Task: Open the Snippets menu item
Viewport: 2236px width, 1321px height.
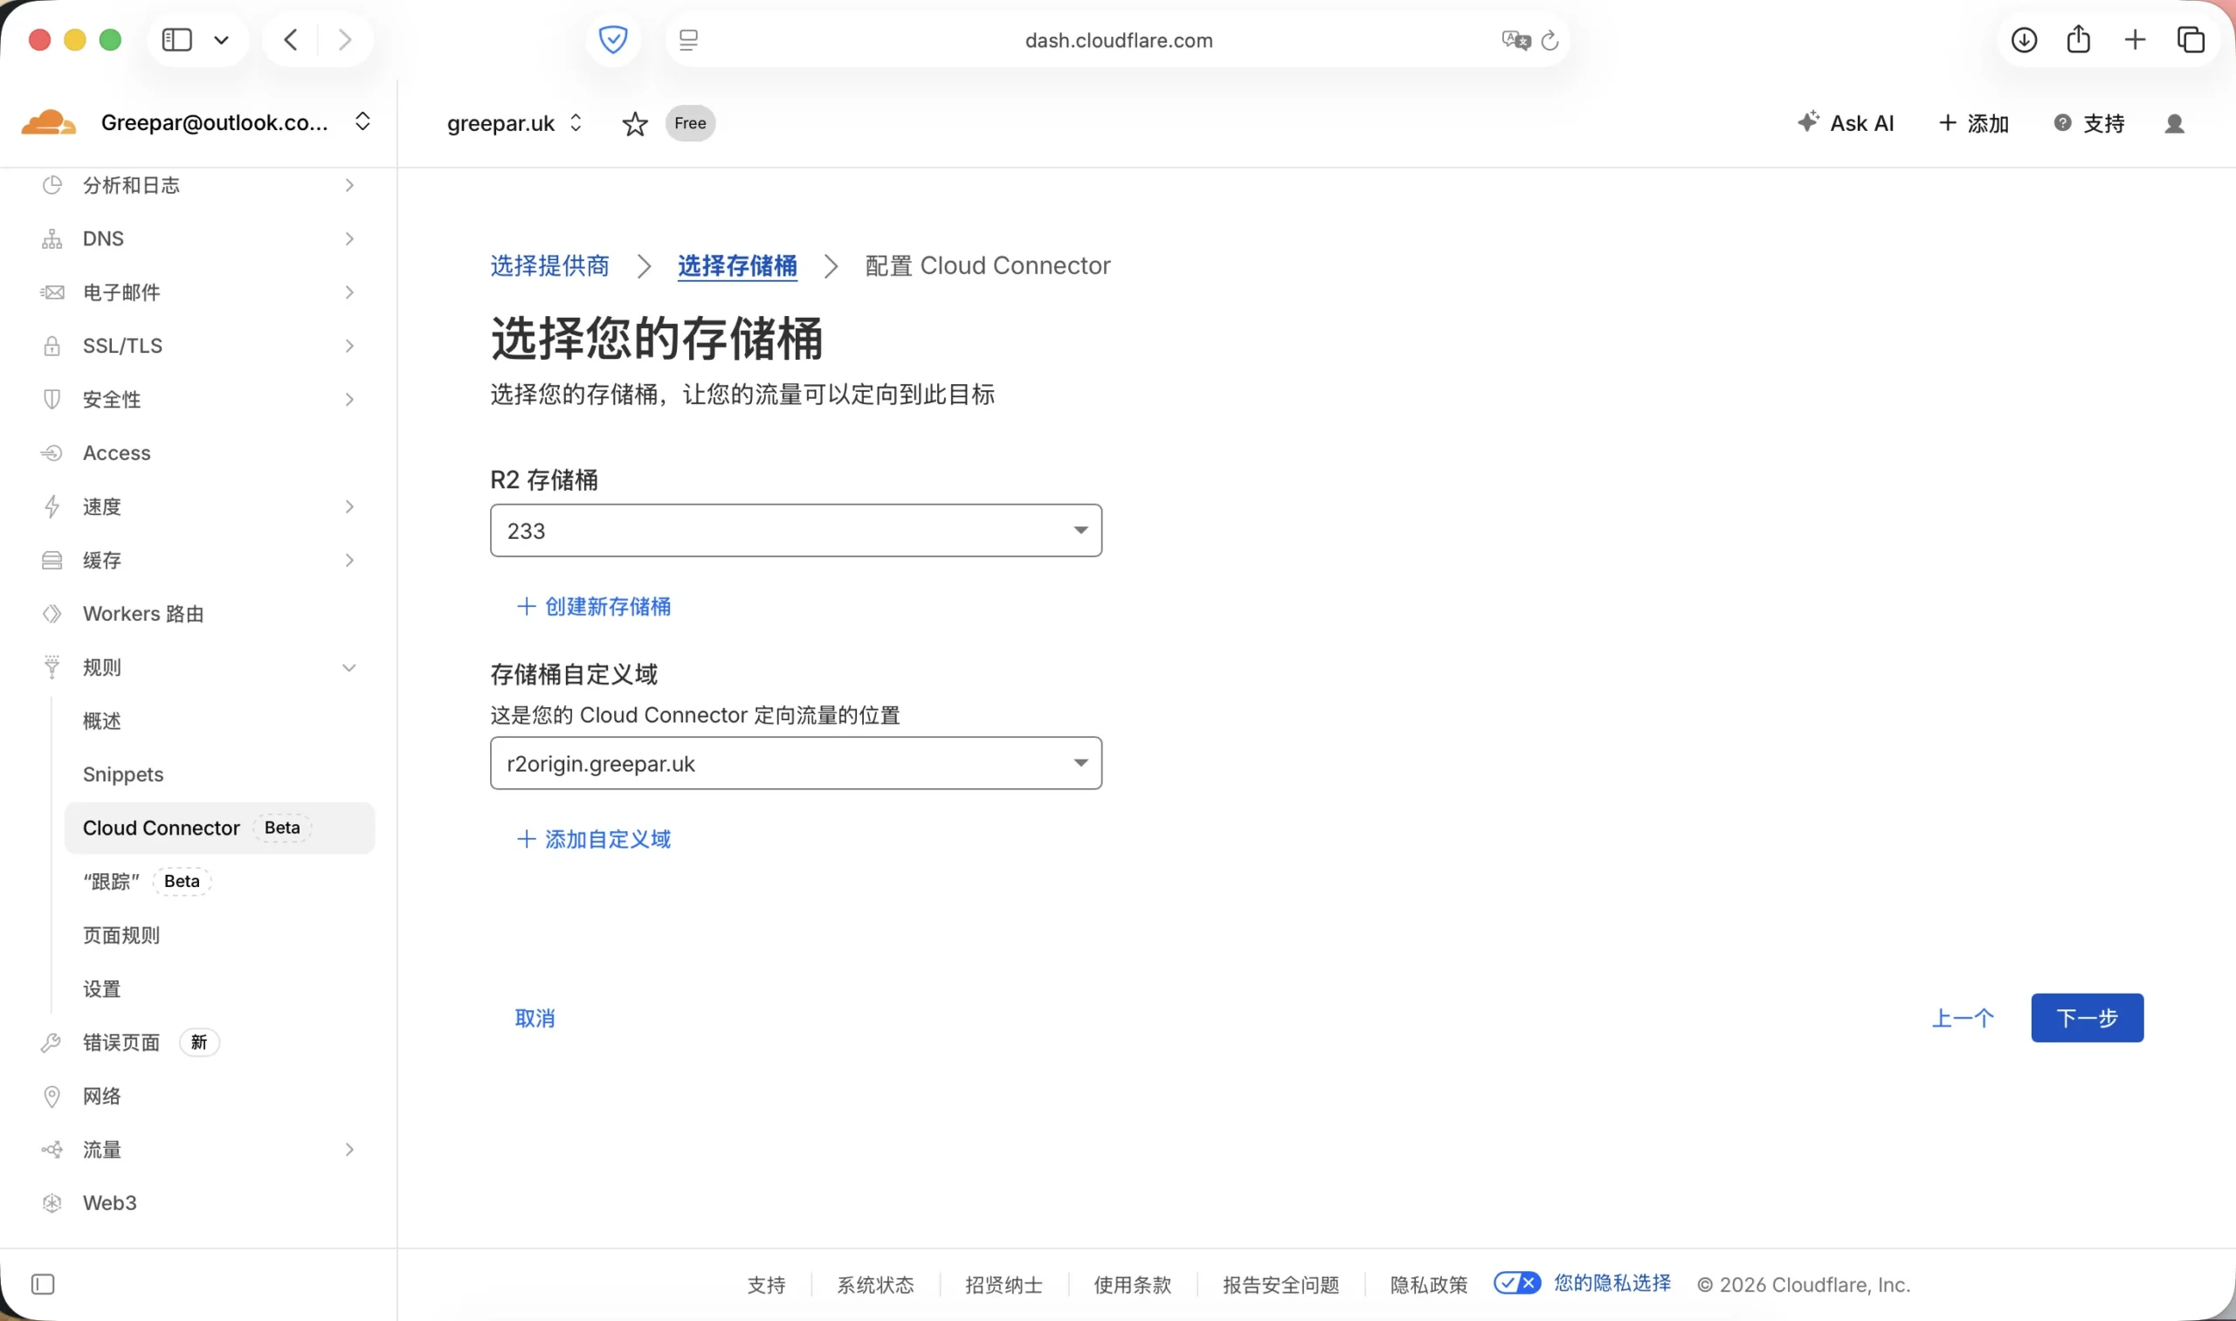Action: pyautogui.click(x=123, y=774)
